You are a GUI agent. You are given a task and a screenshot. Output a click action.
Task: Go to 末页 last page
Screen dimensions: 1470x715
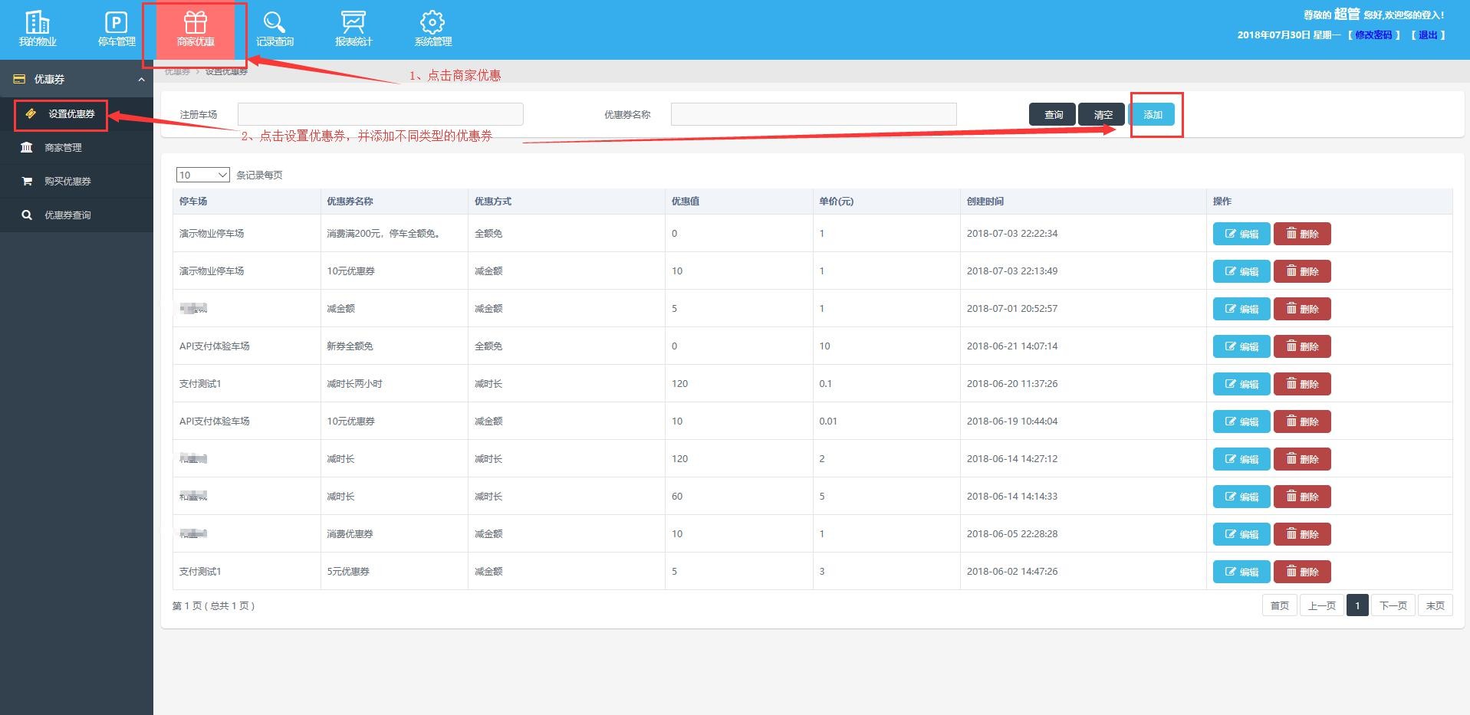(1435, 605)
